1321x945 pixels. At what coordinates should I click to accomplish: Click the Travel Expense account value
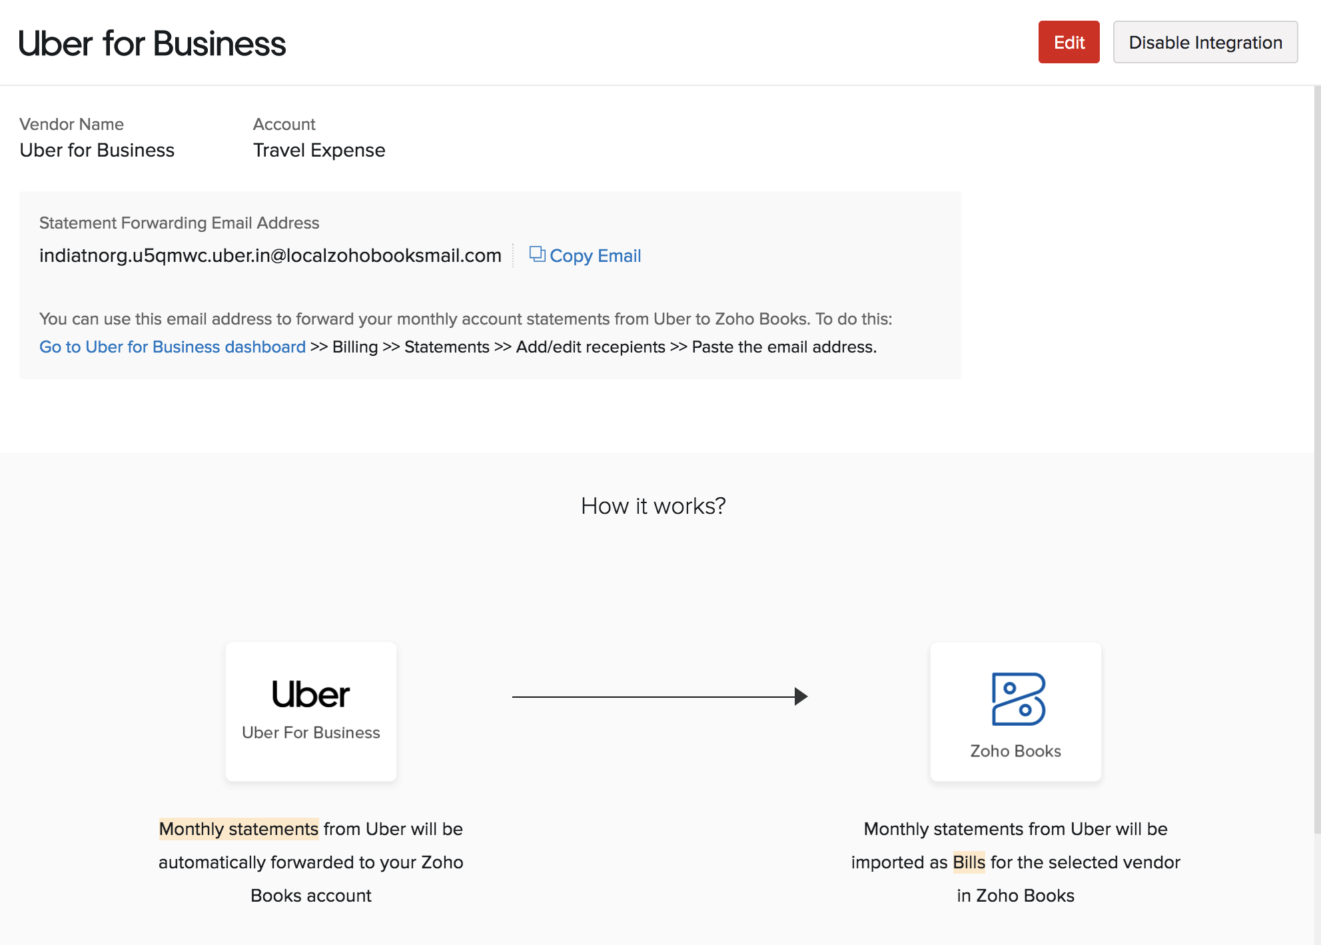tap(319, 151)
